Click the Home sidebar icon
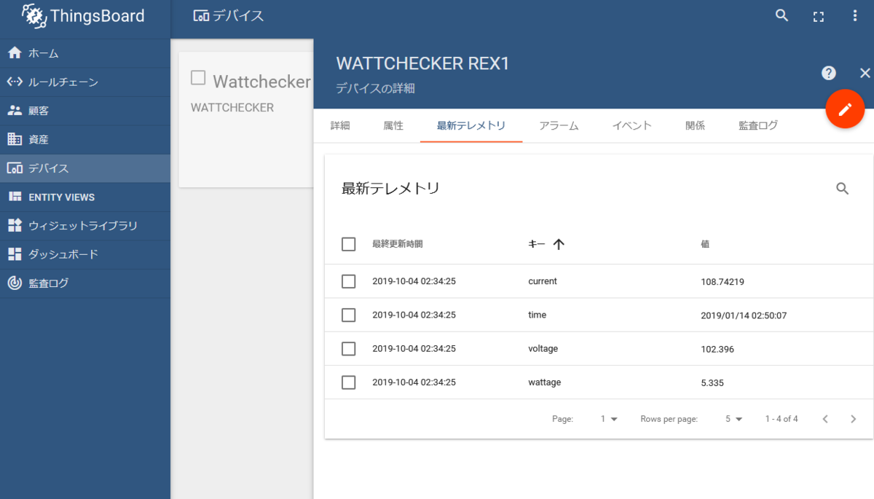 tap(15, 53)
